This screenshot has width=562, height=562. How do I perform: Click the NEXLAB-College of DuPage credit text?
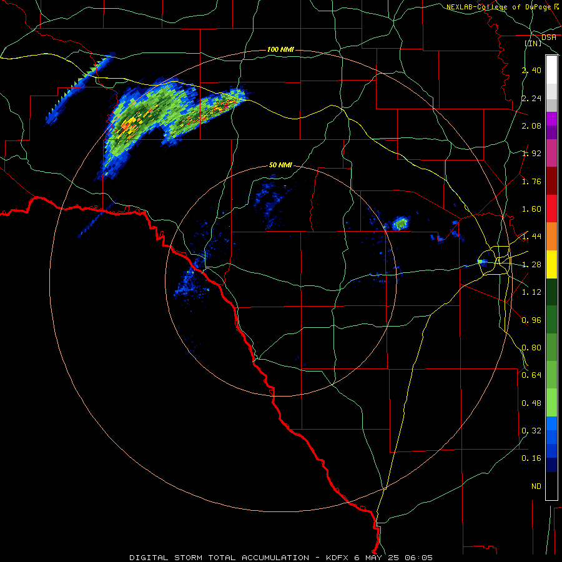click(499, 7)
